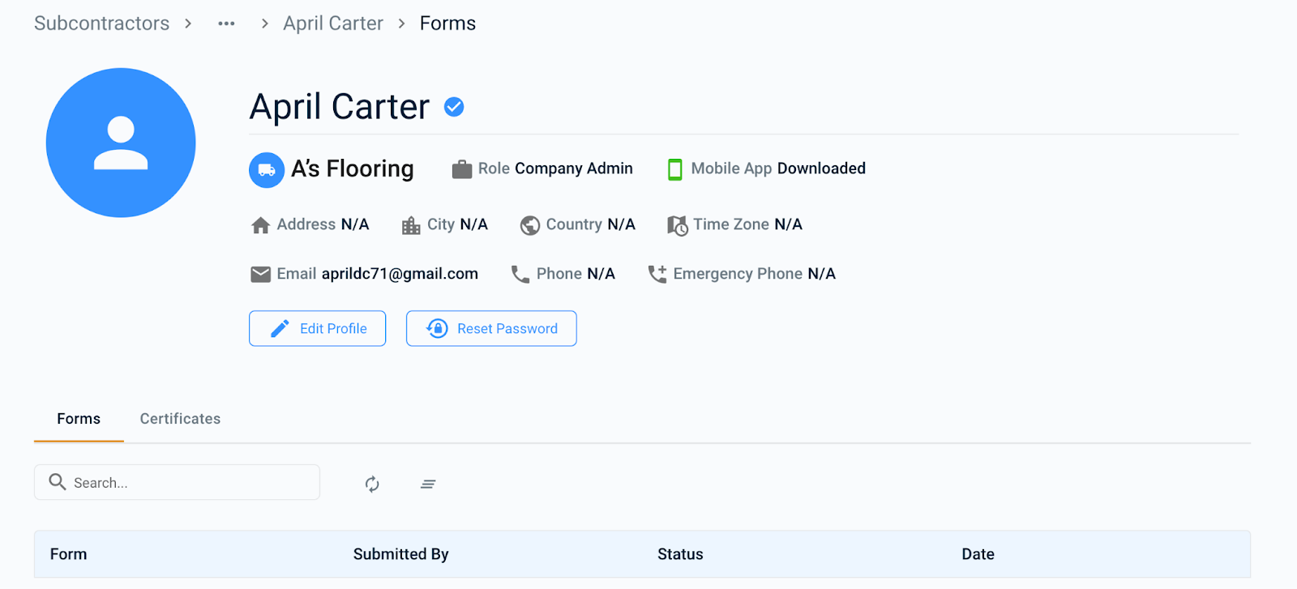Screen dimensions: 1297x589
Task: Click the refresh icon beside the search box
Action: [x=372, y=484]
